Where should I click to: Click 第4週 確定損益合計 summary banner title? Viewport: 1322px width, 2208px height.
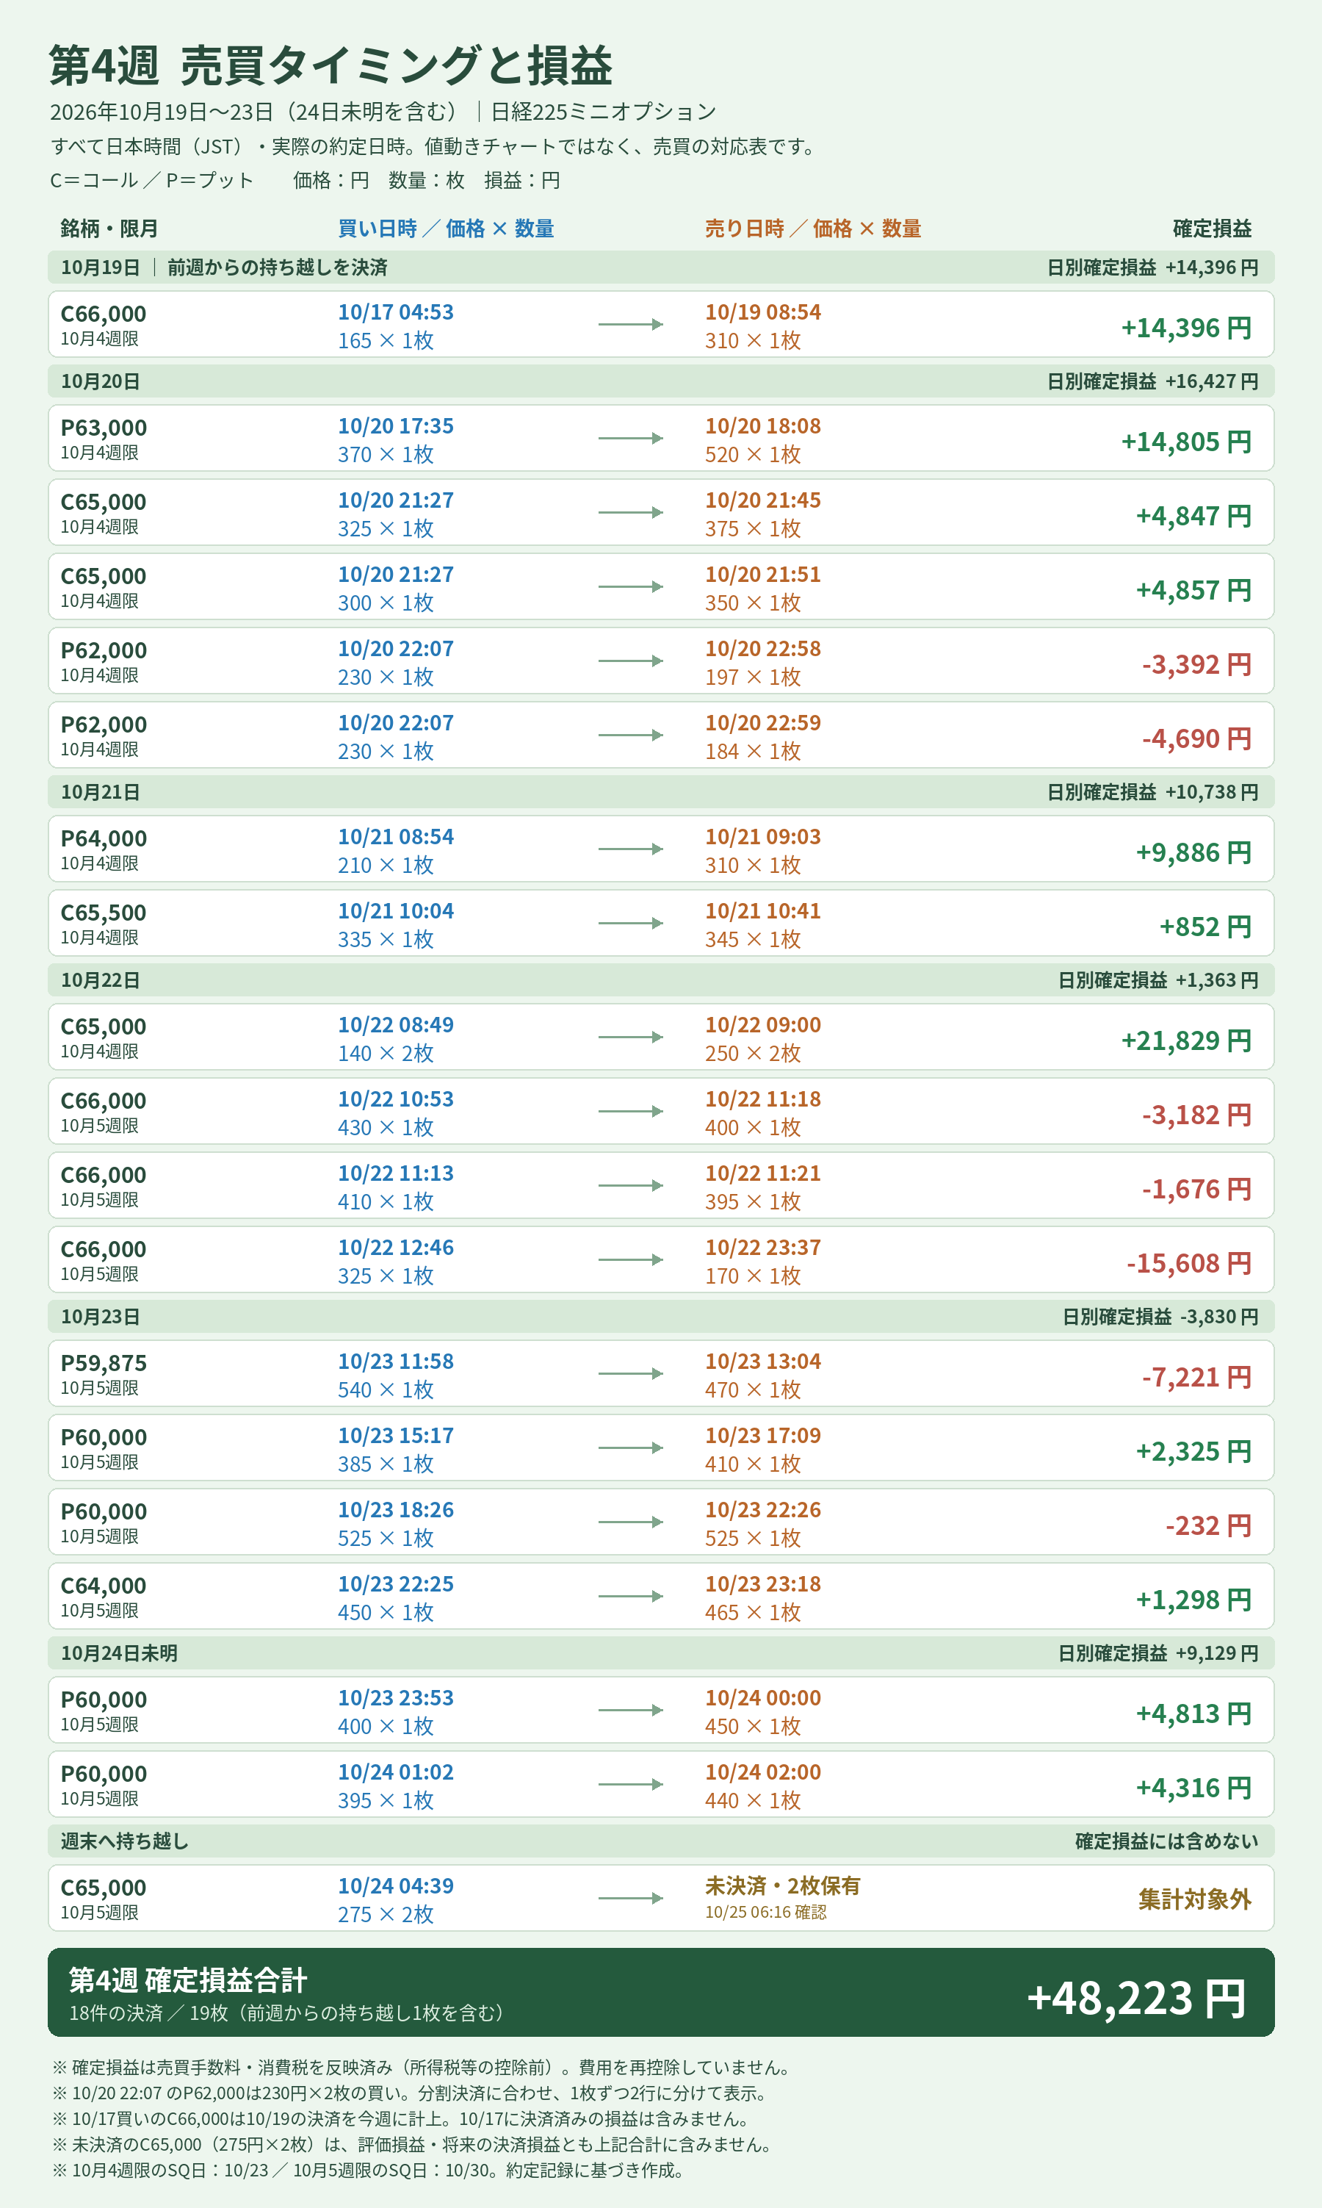click(x=188, y=1980)
